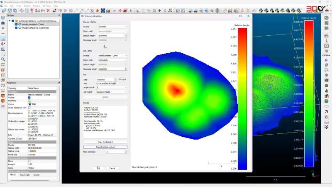Collapse the model.sampled.ply tree node
332x187 pixels.
click(10, 21)
